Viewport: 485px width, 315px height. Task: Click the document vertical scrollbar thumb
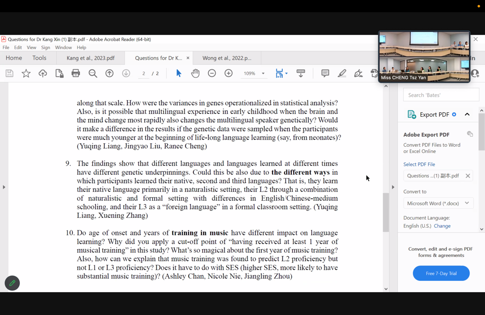tap(386, 212)
